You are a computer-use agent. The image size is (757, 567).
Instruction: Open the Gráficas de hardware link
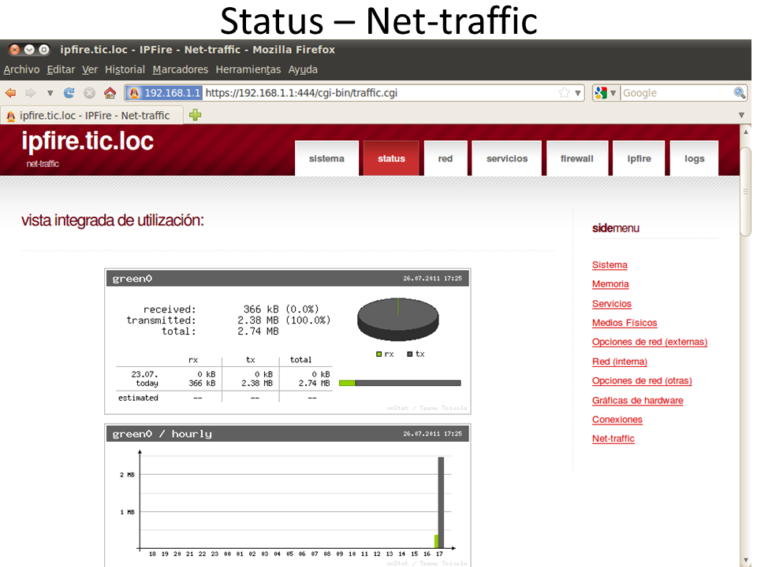pos(637,400)
